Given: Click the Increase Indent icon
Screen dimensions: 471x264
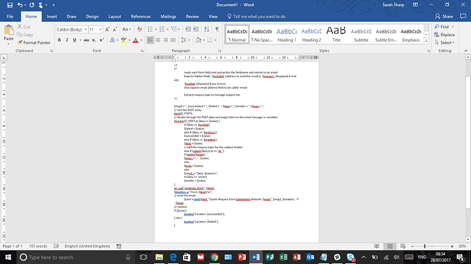Looking at the screenshot, I should tap(195, 29).
